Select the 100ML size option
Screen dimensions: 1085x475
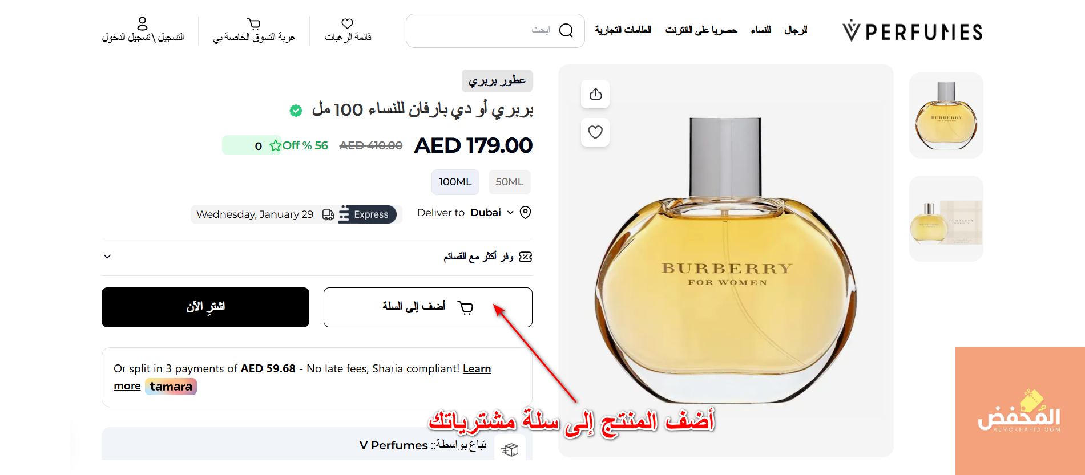click(x=455, y=182)
